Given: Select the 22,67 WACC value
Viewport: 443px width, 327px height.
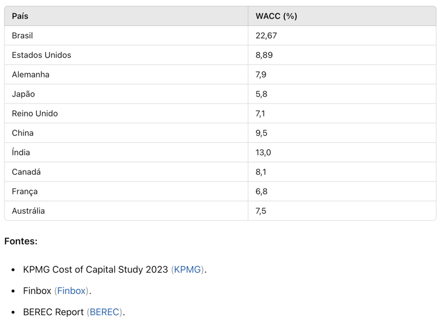Looking at the screenshot, I should coord(266,35).
